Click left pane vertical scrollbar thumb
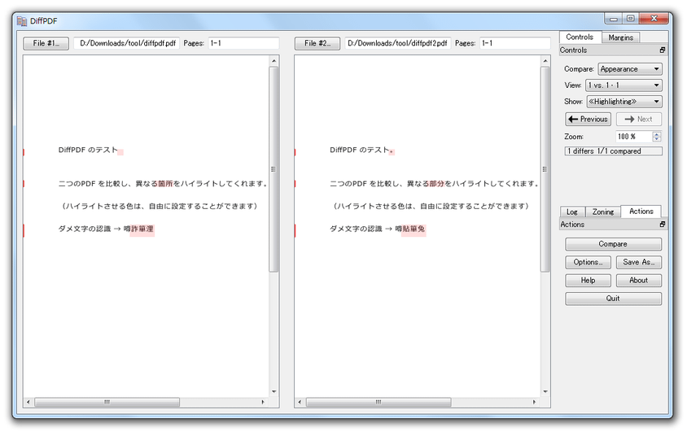The image size is (687, 432). click(x=273, y=169)
